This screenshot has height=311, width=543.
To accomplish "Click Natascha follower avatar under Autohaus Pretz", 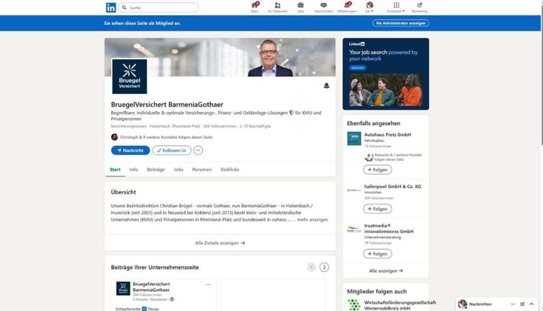I will click(369, 157).
